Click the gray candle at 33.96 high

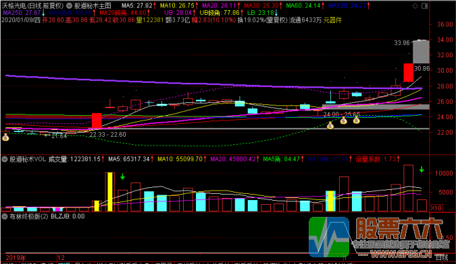421,52
